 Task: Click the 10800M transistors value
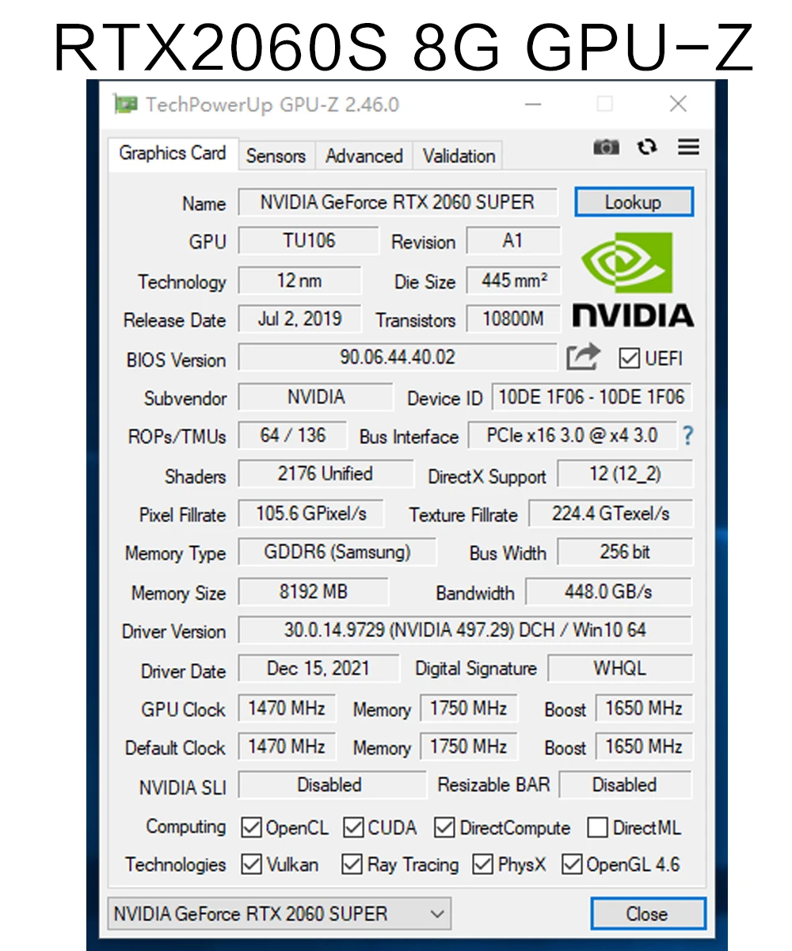pos(513,319)
